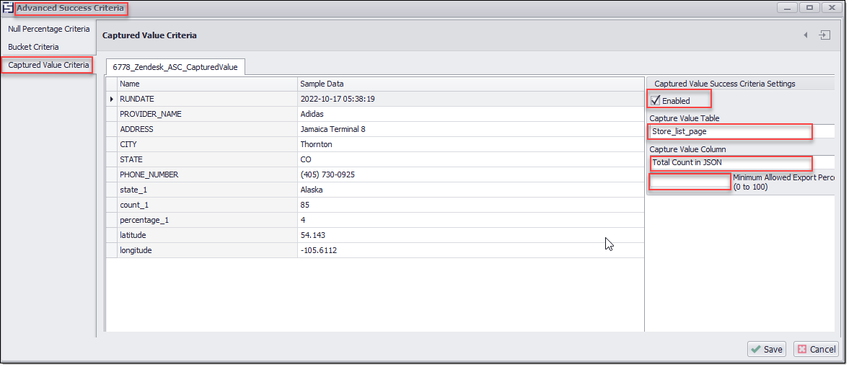
Task: Select Captured Value Criteria in sidebar
Action: tap(48, 65)
